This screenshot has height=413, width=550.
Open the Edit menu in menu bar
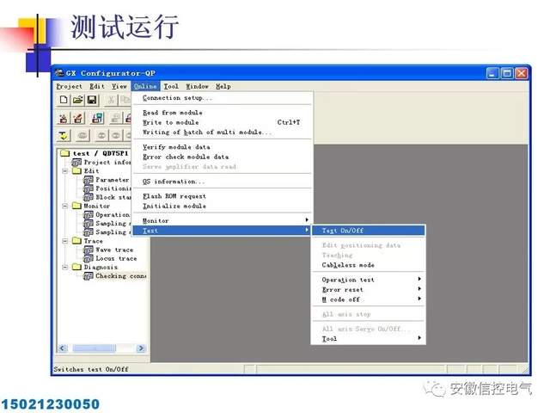pyautogui.click(x=97, y=86)
